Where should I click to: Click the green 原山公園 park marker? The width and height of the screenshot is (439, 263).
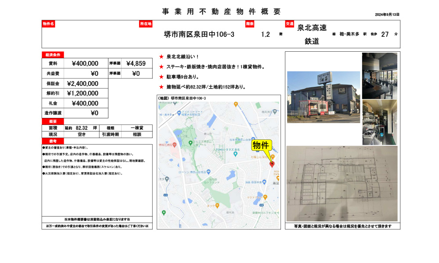(191, 142)
